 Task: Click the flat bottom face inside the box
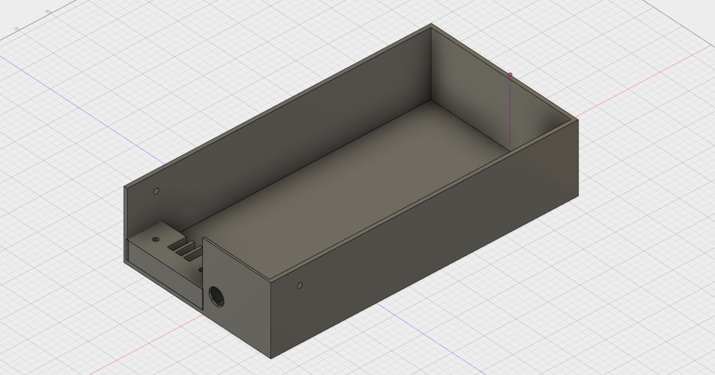coord(357,190)
